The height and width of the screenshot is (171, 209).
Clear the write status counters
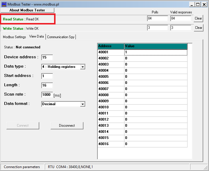tap(199, 28)
